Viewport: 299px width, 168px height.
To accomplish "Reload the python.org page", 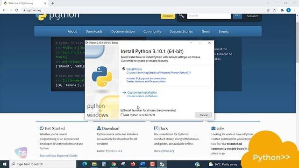I will [17, 10].
